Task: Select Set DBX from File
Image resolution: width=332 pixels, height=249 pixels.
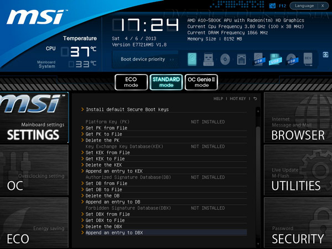Action: tap(164, 214)
